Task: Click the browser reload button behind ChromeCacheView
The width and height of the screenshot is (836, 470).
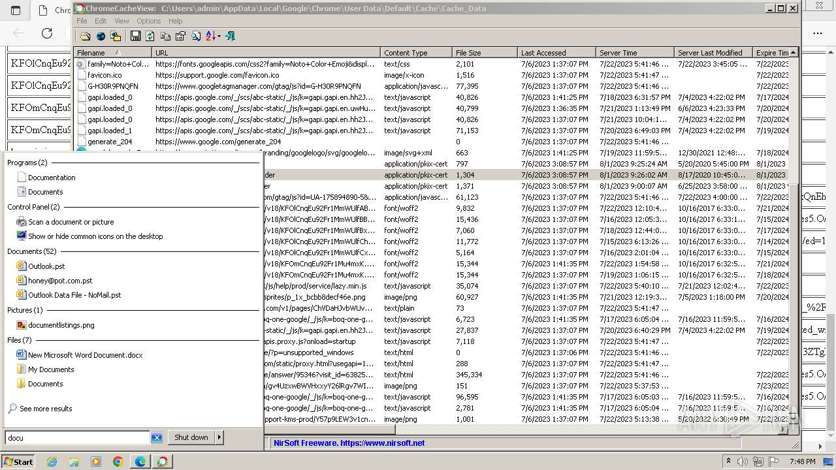Action: (47, 33)
